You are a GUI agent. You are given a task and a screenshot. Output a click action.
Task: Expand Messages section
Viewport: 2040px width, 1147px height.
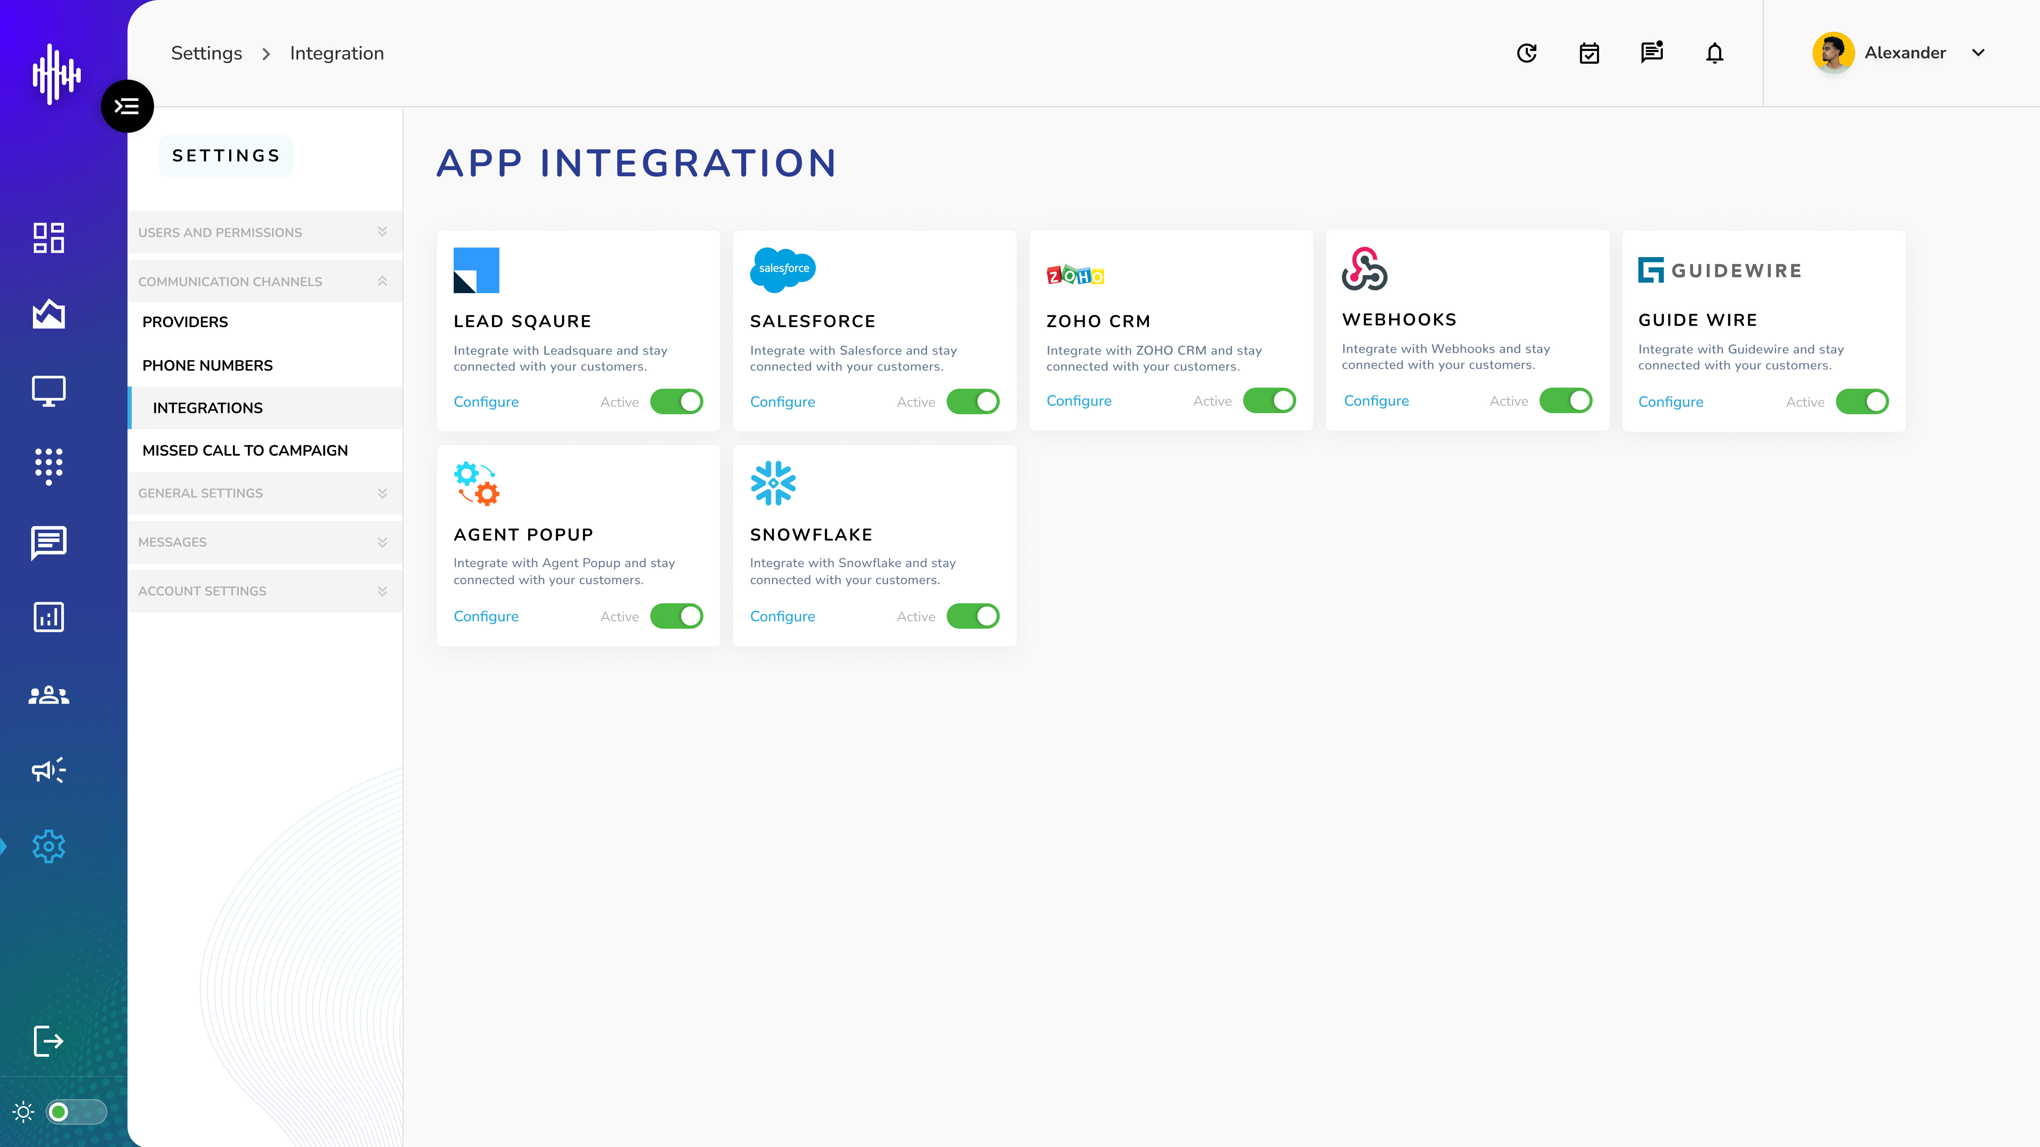(265, 542)
